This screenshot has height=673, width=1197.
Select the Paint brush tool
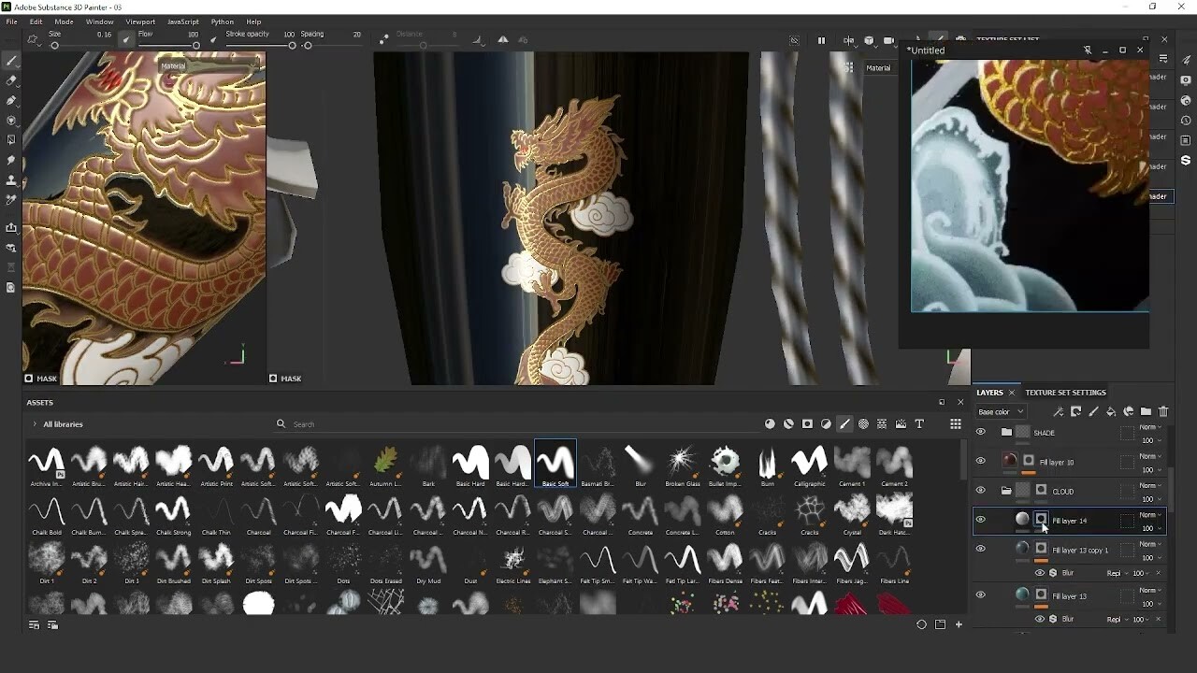click(x=11, y=61)
